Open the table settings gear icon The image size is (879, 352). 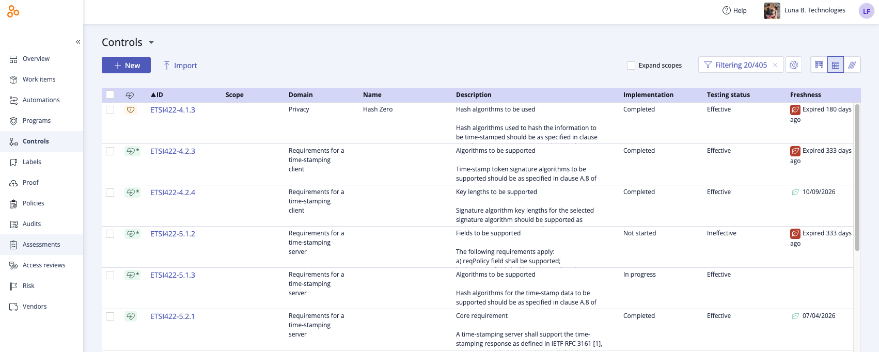pos(794,65)
